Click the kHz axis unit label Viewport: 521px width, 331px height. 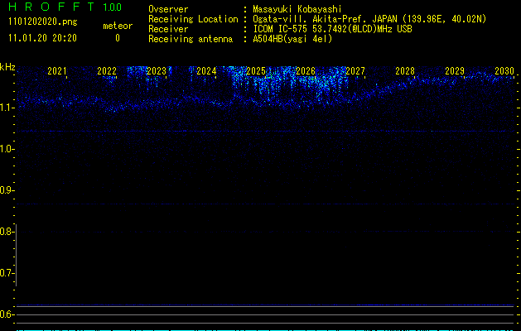(x=7, y=67)
